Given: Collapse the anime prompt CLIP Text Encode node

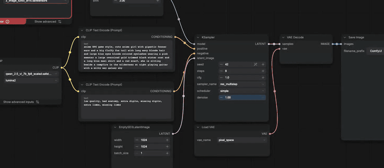Looking at the screenshot, I should tap(82, 30).
